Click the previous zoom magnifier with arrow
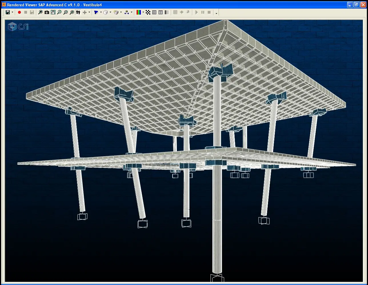The width and height of the screenshot is (368, 285). pyautogui.click(x=72, y=12)
